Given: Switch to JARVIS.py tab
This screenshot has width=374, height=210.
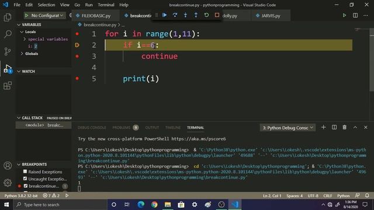Looking at the screenshot, I should click(271, 16).
